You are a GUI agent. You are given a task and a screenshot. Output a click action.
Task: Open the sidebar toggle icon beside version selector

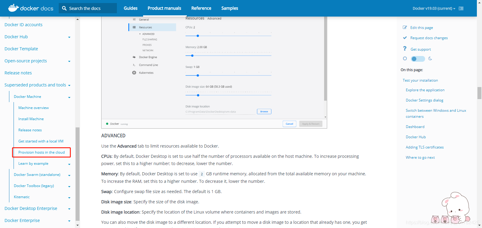click(461, 8)
